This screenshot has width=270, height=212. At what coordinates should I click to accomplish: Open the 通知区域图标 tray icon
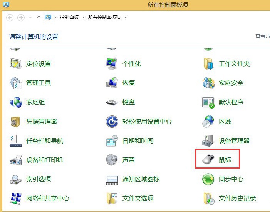coord(112,180)
